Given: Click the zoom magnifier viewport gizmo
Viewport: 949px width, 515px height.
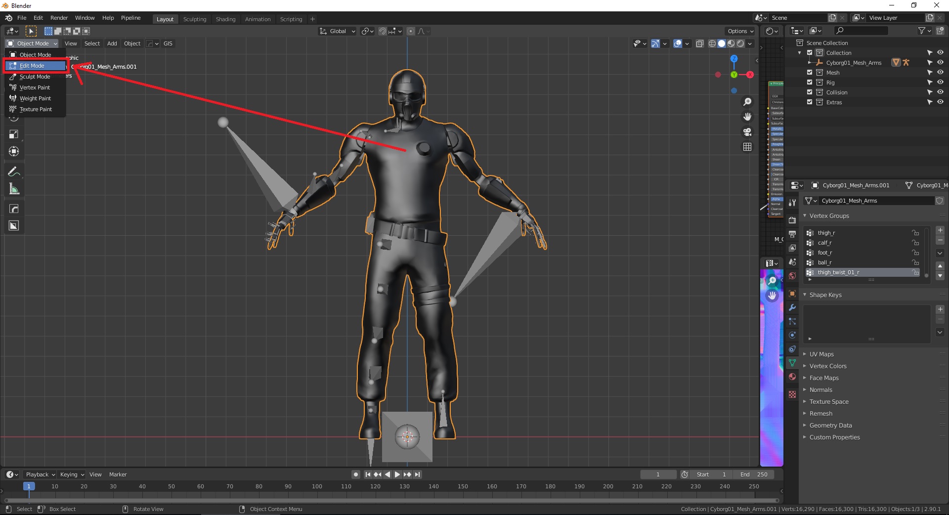Looking at the screenshot, I should coord(747,102).
